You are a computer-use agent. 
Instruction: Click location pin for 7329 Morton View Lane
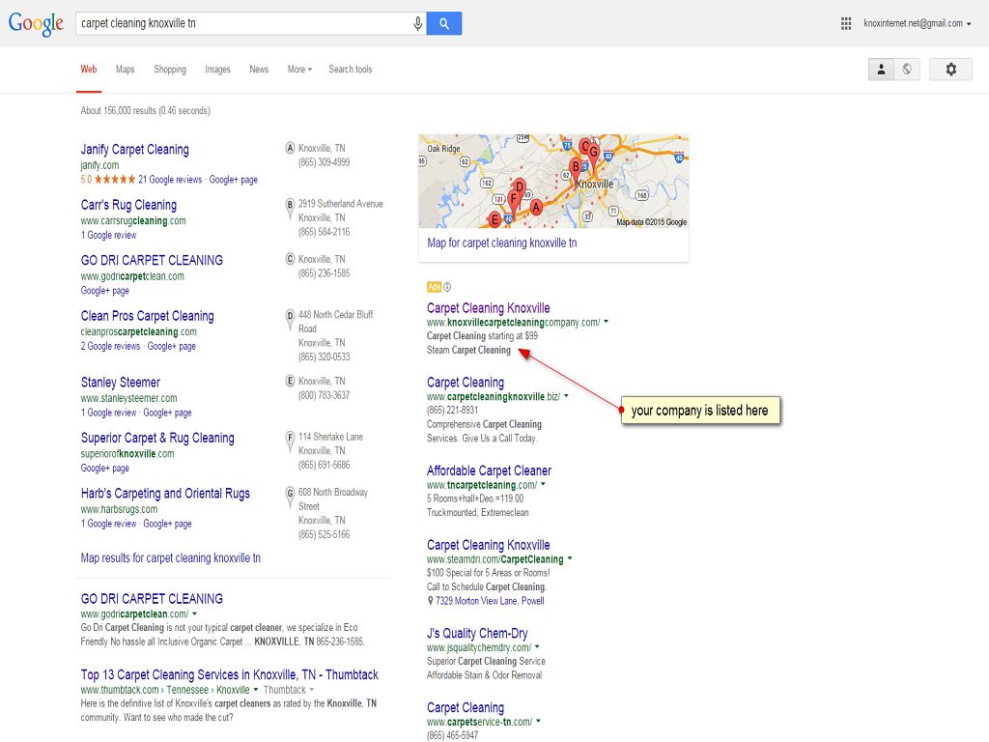click(x=430, y=601)
